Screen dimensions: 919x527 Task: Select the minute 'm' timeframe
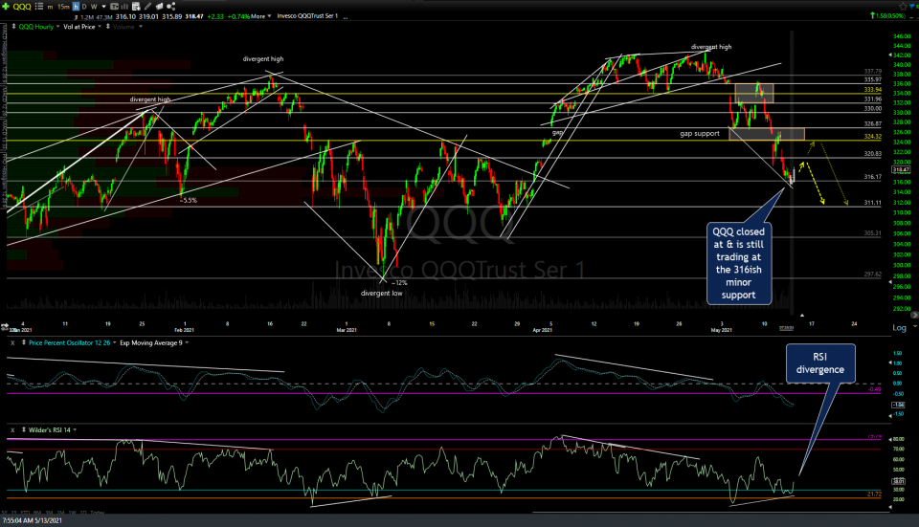click(x=50, y=7)
